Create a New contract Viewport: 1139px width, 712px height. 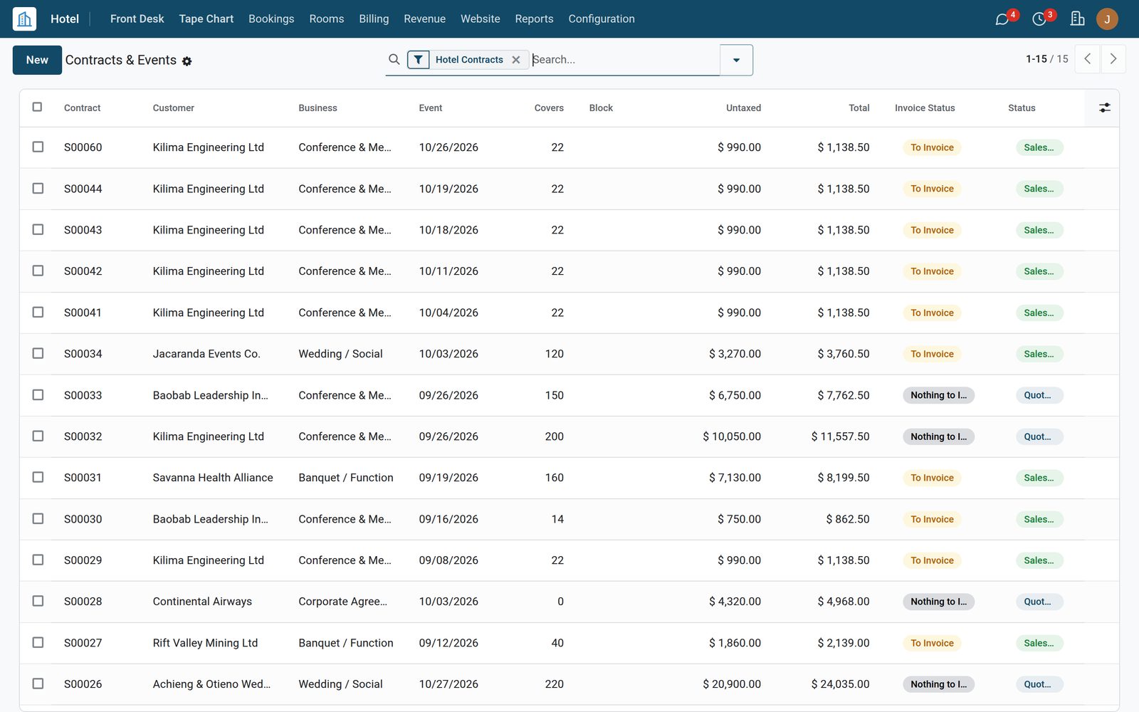[x=37, y=60]
